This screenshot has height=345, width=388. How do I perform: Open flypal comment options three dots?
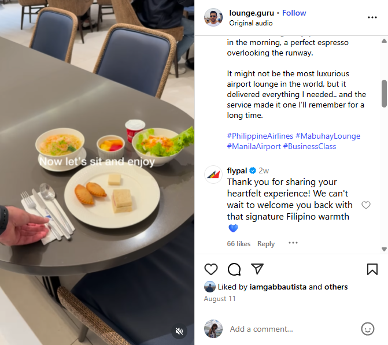(x=293, y=243)
